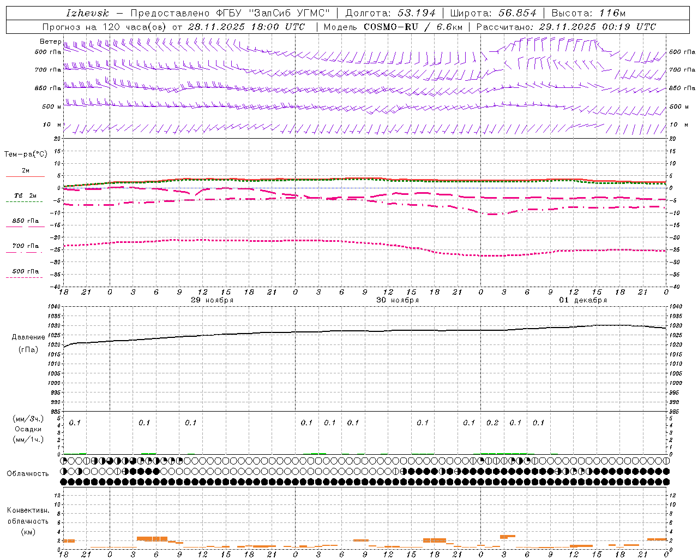Click the 0.2 precipitation amount value
The height and width of the screenshot is (559, 698).
tap(492, 423)
